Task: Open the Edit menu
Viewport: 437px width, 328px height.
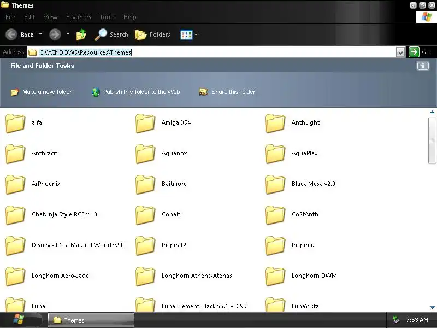Action: coord(29,17)
